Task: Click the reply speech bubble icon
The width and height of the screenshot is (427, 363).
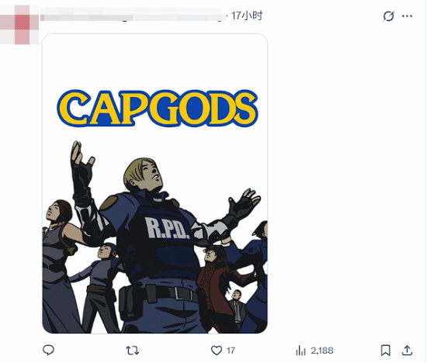Action: point(48,350)
